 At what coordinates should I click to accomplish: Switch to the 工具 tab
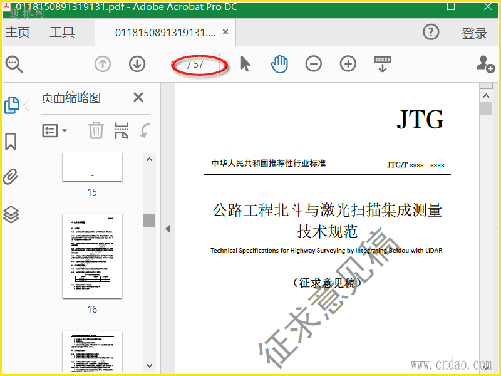tap(62, 33)
